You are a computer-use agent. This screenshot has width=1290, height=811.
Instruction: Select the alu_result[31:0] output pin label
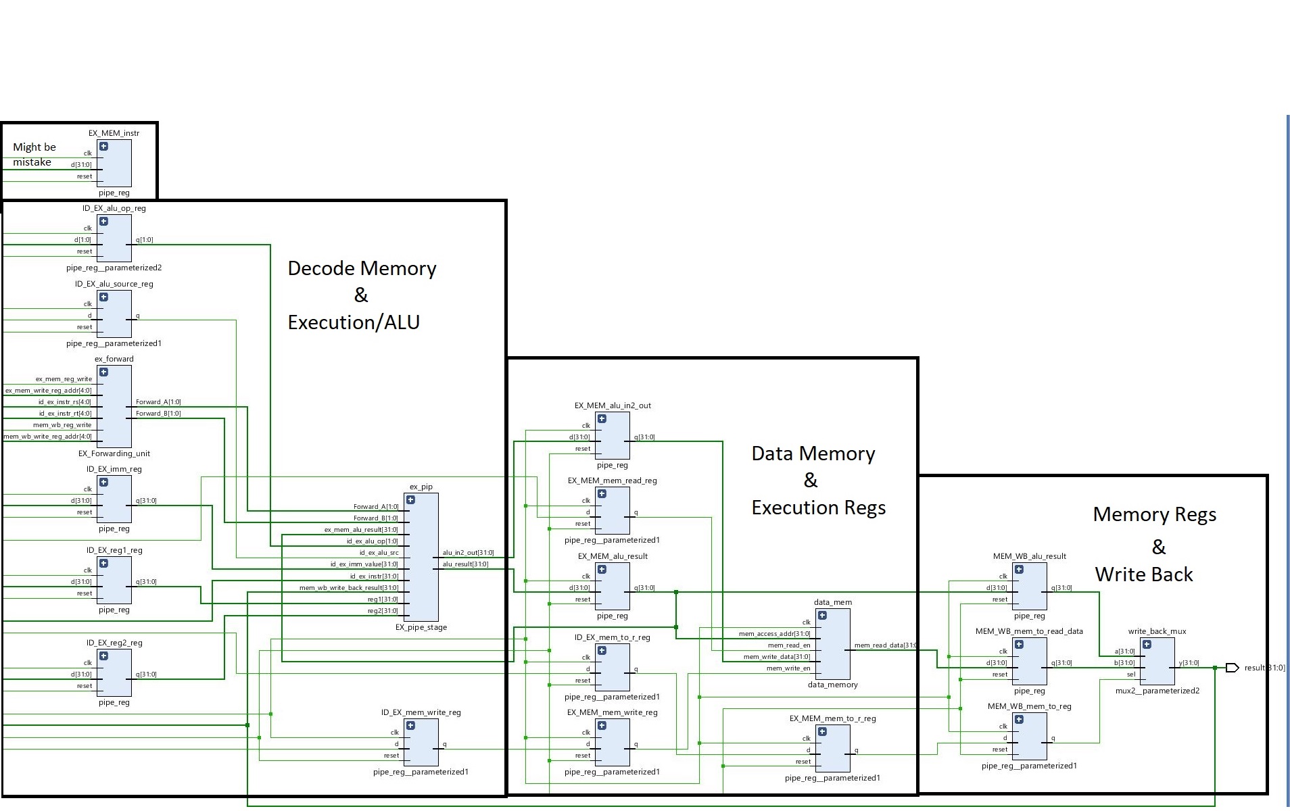coord(465,564)
